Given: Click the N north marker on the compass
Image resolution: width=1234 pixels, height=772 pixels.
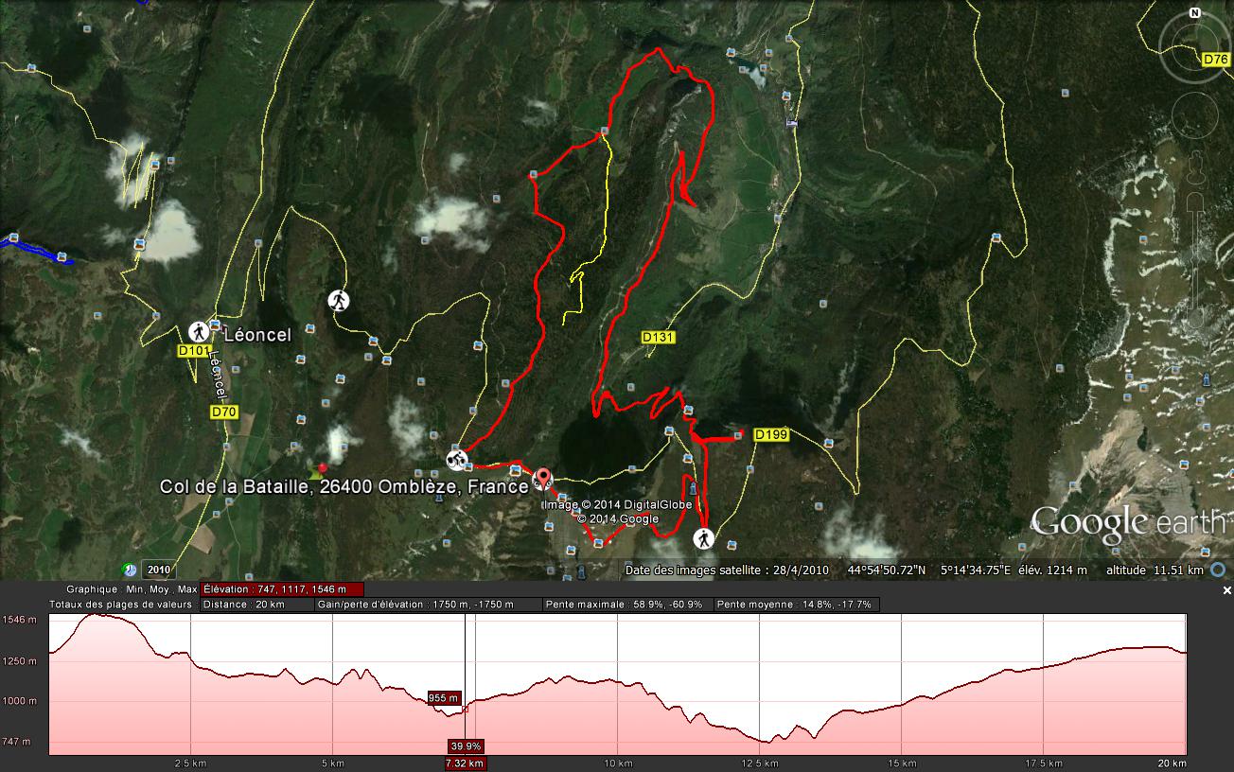Looking at the screenshot, I should coord(1195,13).
